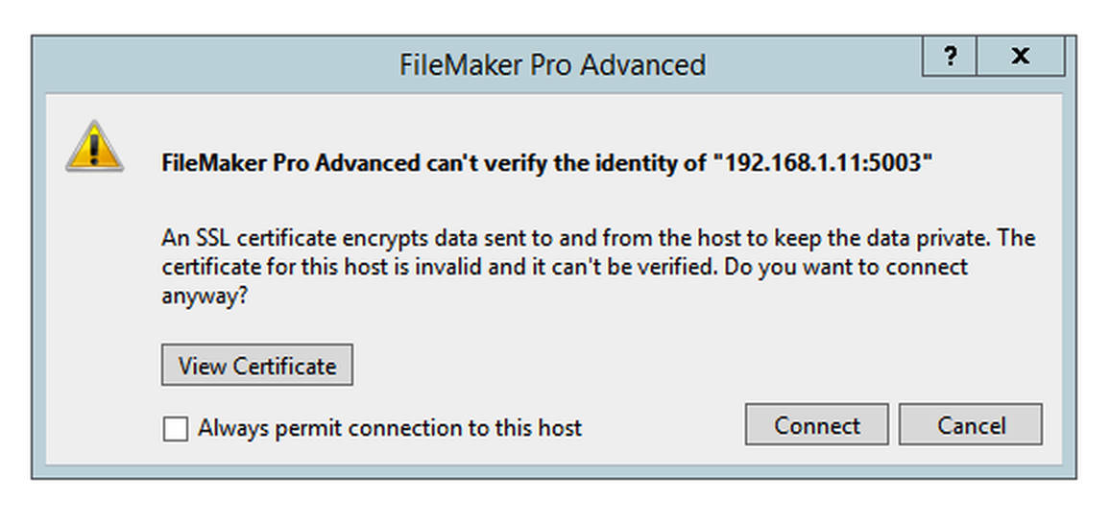Click the View Certificate button
1110x524 pixels.
tap(257, 366)
